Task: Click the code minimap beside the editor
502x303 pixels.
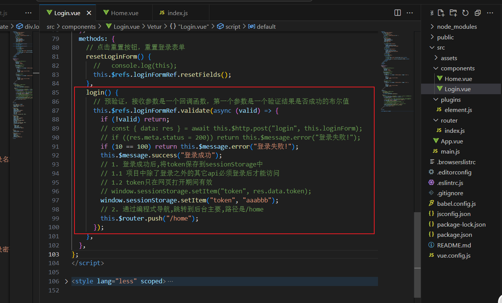Action: (x=396, y=72)
